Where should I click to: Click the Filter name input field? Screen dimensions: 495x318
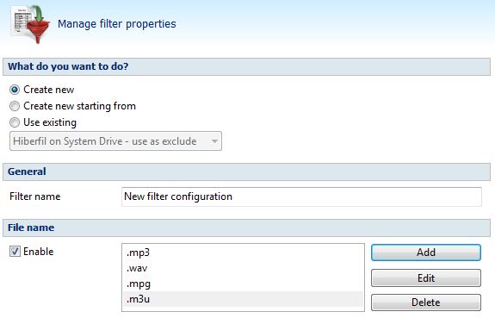point(301,196)
